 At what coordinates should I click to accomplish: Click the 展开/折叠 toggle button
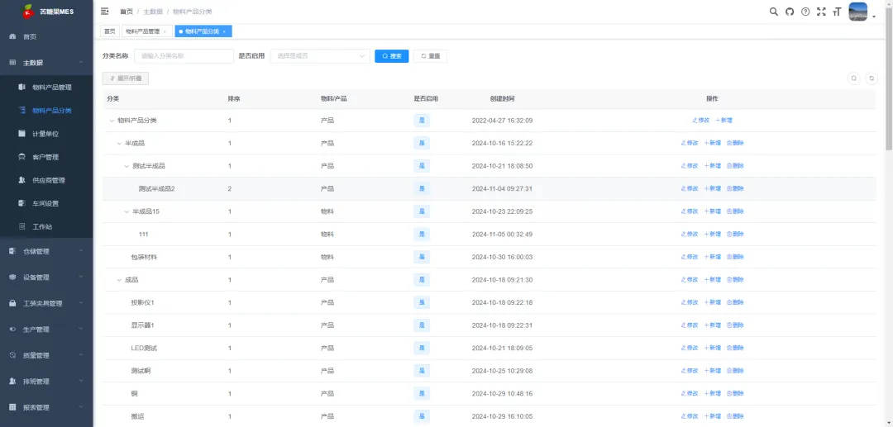click(x=126, y=78)
